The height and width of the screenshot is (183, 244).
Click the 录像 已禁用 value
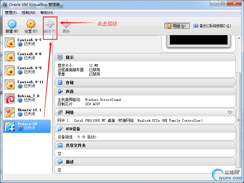pos(94,74)
